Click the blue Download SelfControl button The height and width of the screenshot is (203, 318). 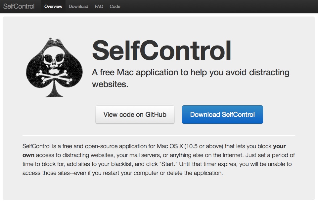click(x=222, y=115)
